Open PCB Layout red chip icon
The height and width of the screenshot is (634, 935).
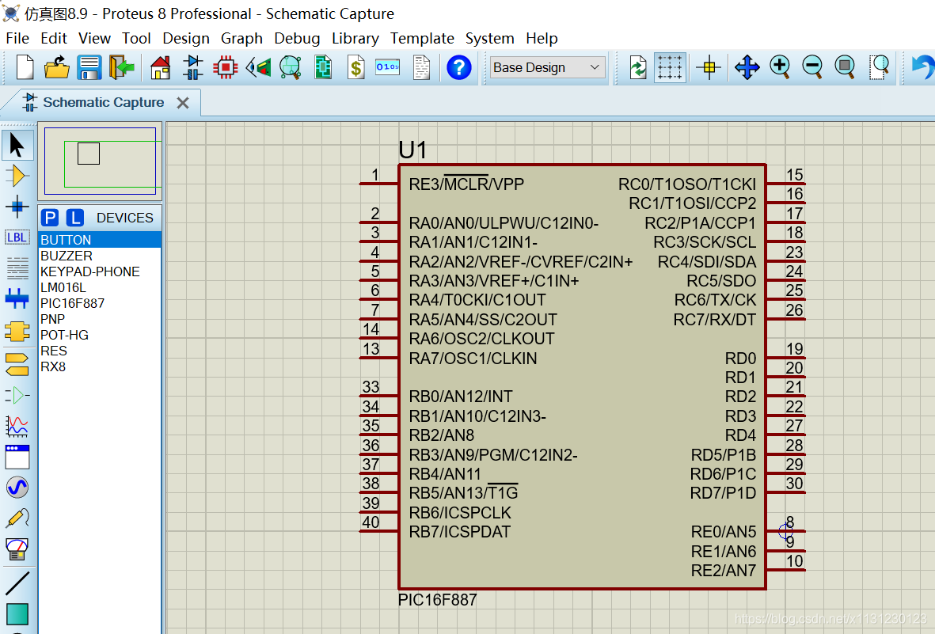(226, 66)
